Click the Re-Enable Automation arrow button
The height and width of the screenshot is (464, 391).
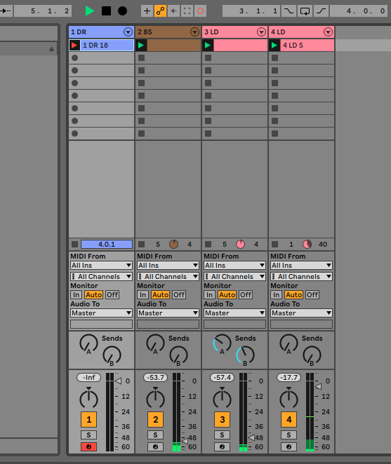pyautogui.click(x=173, y=11)
